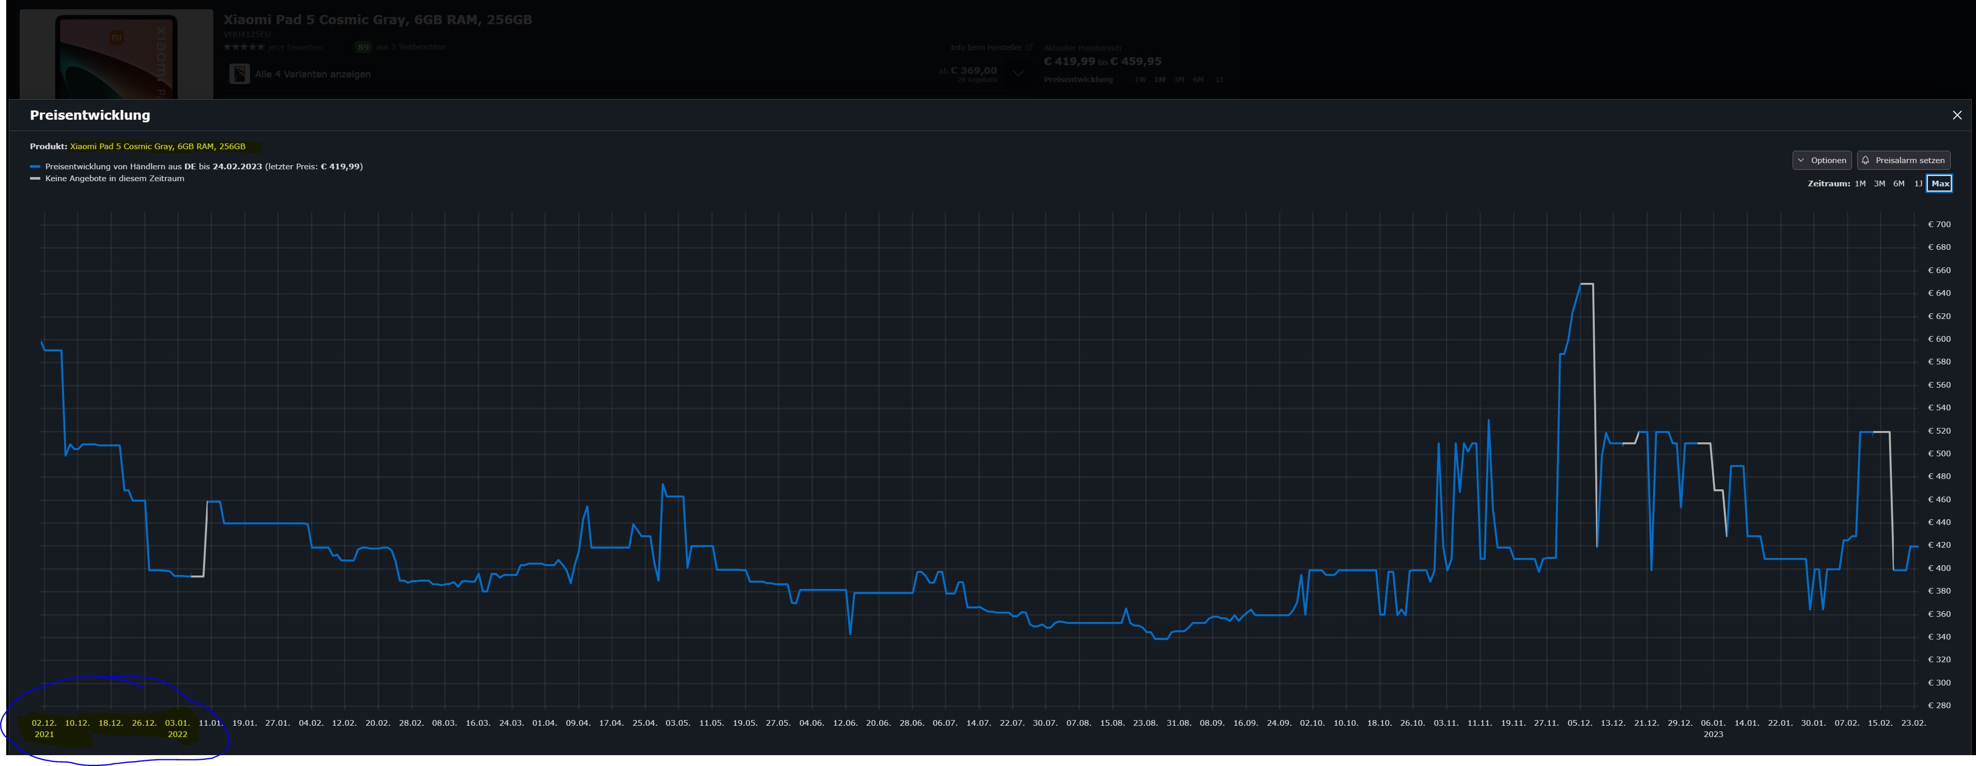The height and width of the screenshot is (766, 1976).
Task: Click gray Keine Angebote legend marker
Action: pyautogui.click(x=35, y=179)
